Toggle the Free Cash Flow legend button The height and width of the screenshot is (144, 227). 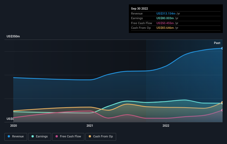68,137
